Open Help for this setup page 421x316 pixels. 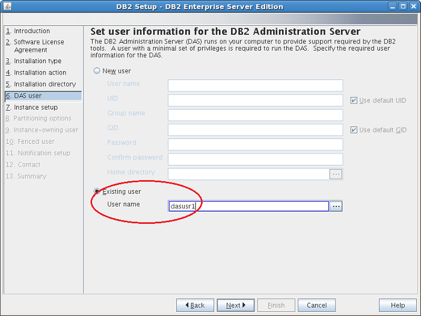pos(398,305)
